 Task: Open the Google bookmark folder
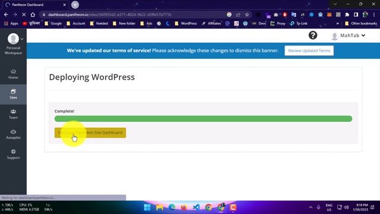[53, 24]
